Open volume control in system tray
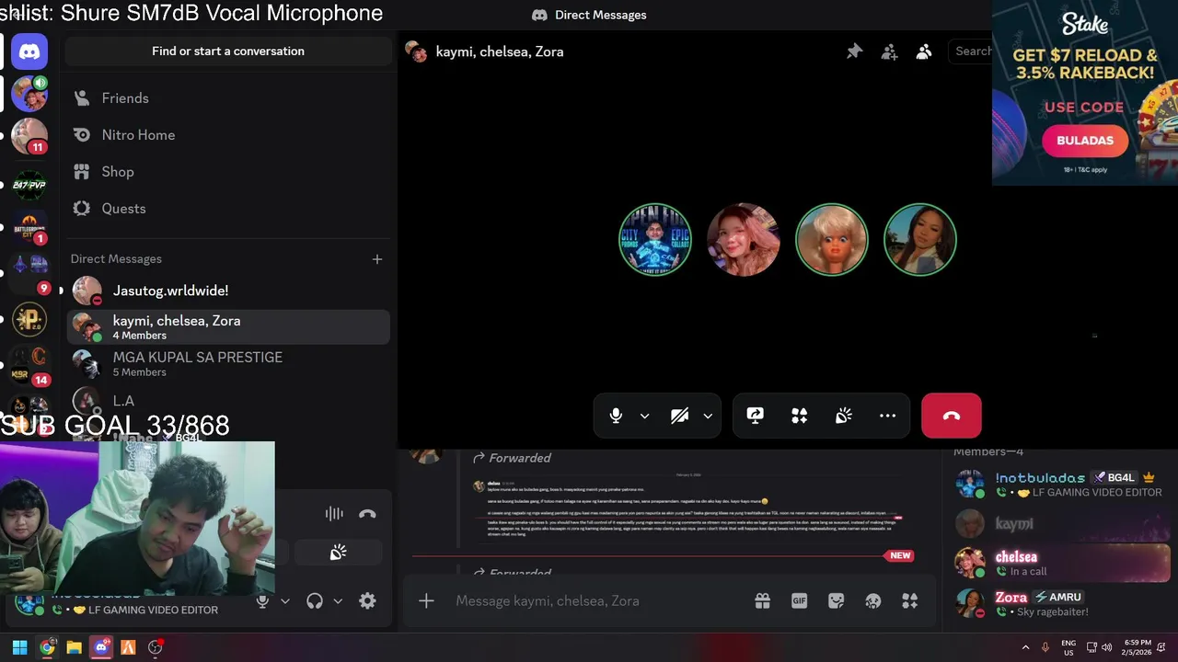Image resolution: width=1178 pixels, height=662 pixels. click(1107, 647)
